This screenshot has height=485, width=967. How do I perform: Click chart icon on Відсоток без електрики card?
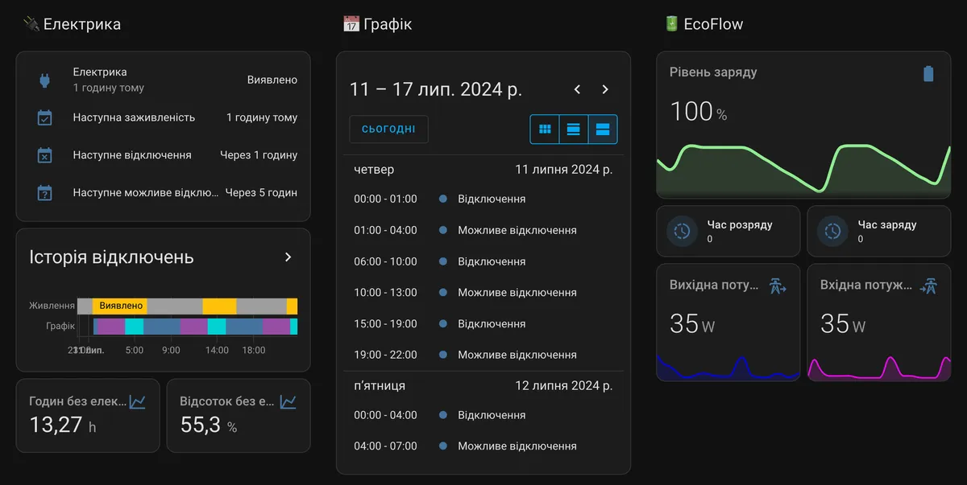coord(288,401)
